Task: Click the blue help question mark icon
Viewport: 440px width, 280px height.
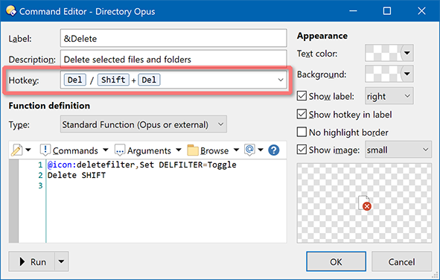Action: (273, 150)
